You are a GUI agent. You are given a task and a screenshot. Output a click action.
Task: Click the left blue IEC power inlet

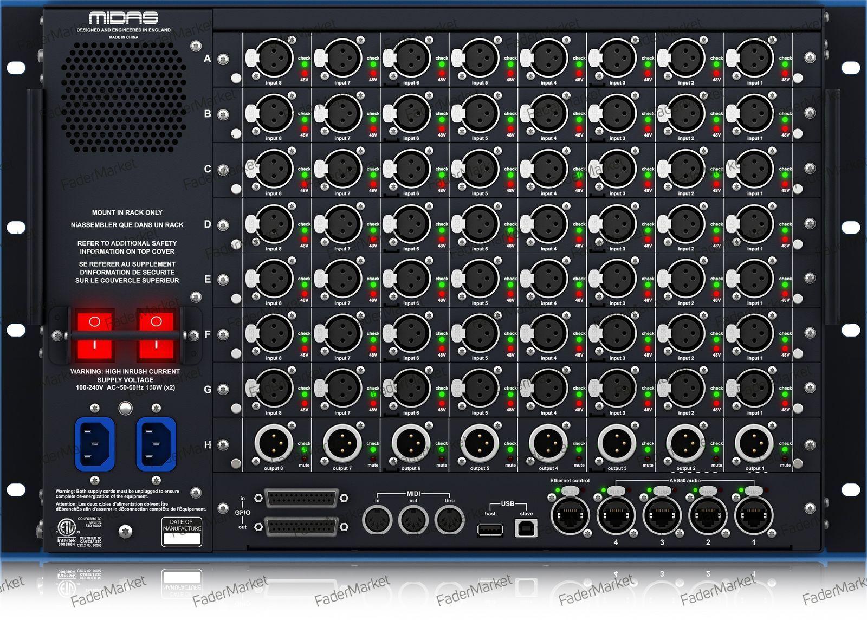(x=95, y=444)
